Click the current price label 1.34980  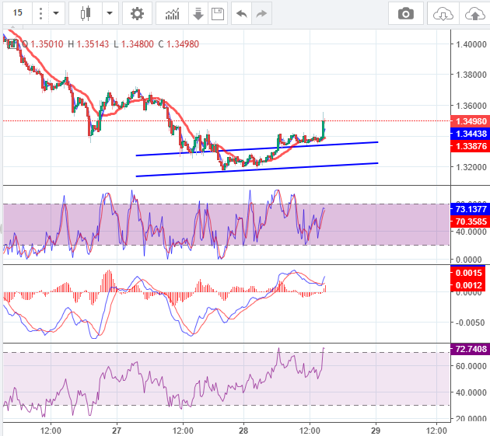pos(471,121)
